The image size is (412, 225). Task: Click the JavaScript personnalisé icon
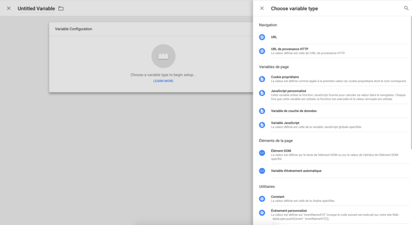point(262,93)
